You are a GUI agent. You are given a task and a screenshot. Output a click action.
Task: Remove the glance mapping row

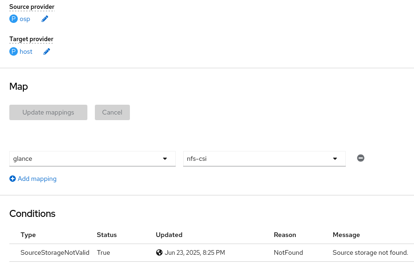pyautogui.click(x=361, y=158)
